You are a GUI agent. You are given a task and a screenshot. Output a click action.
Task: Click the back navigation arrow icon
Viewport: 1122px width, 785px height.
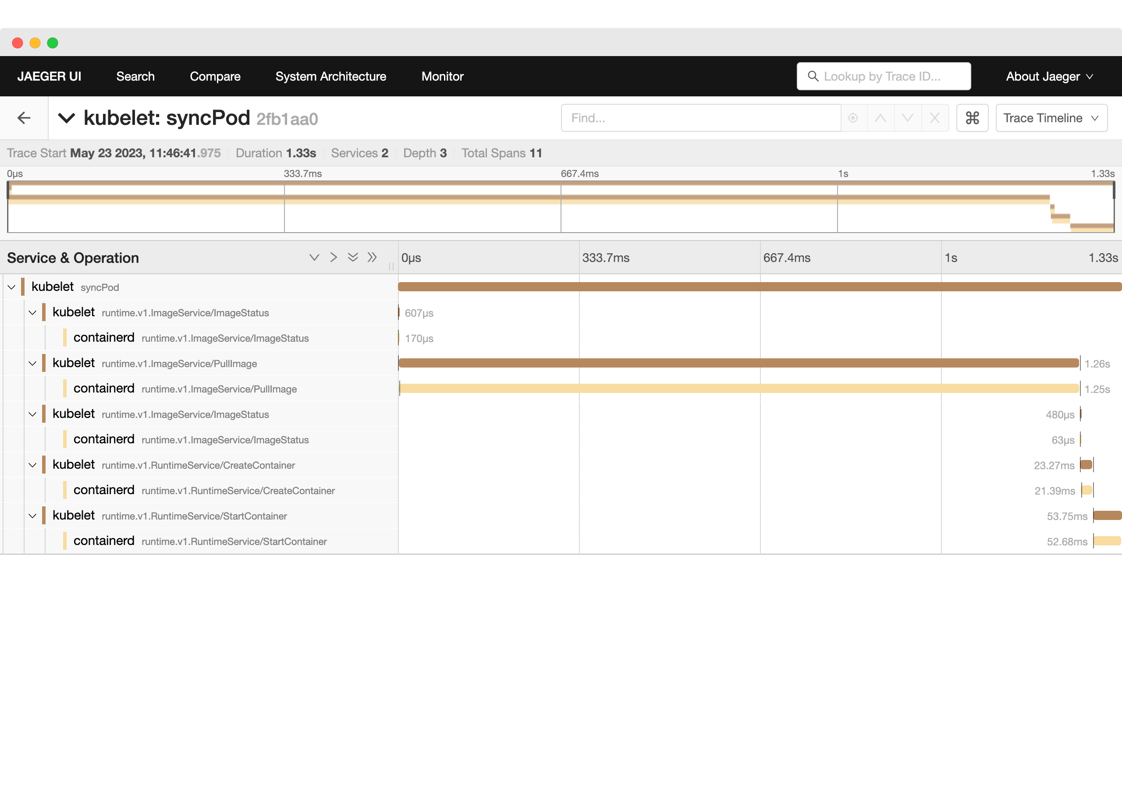pos(23,118)
